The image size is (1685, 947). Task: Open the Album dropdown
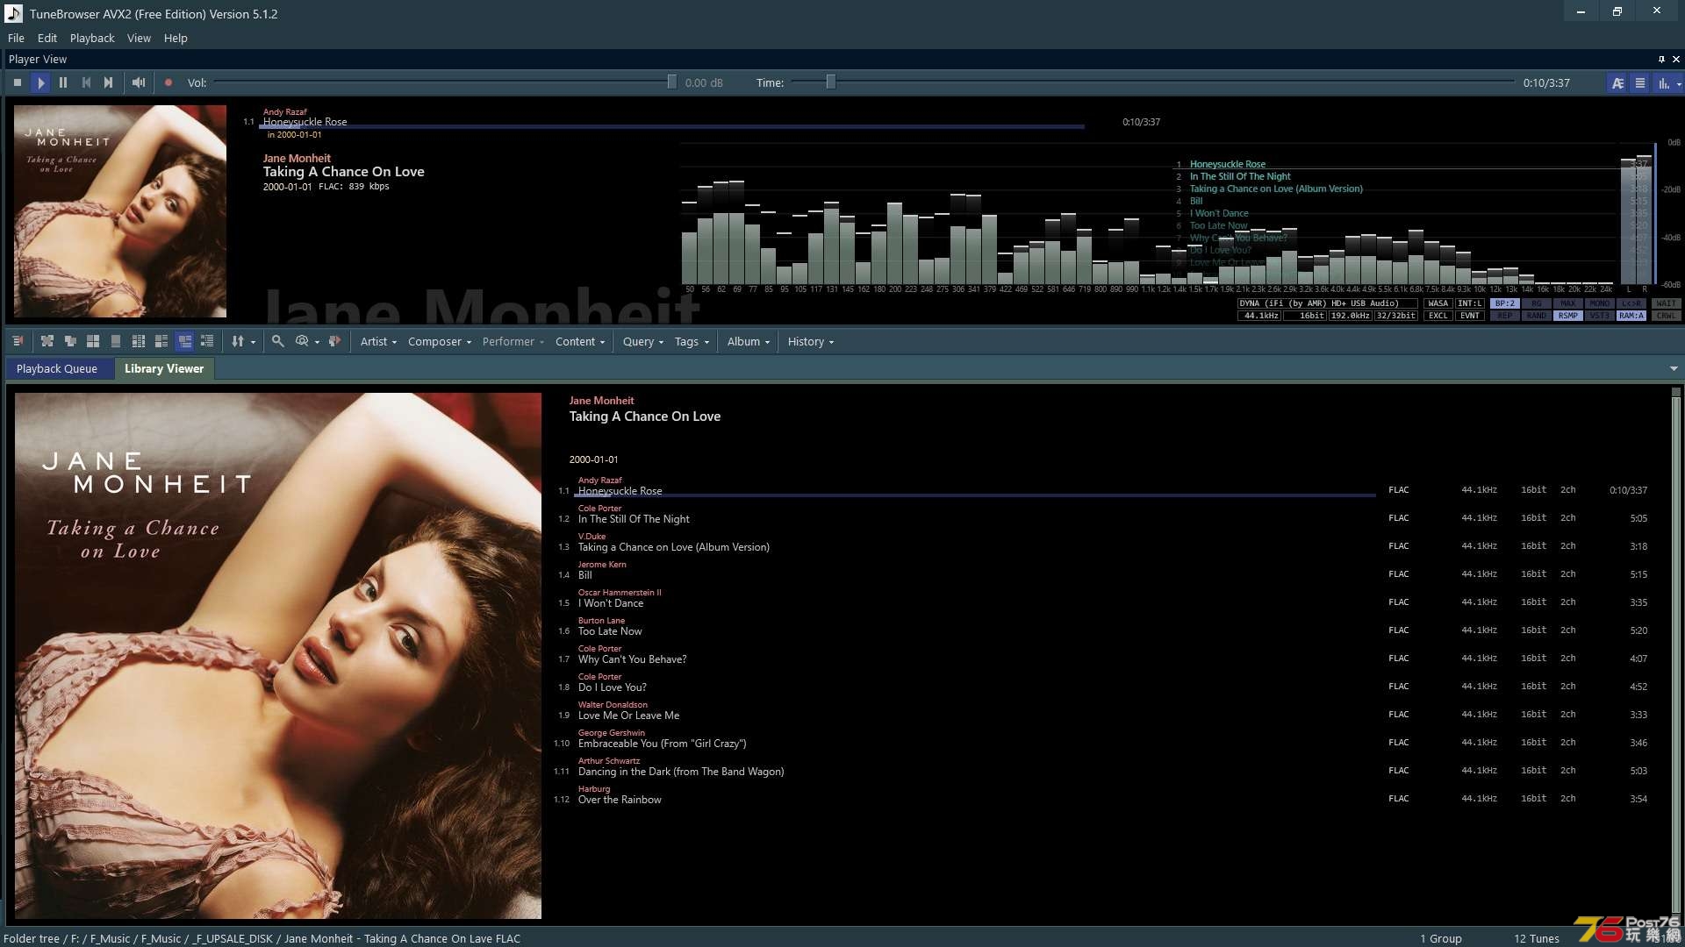748,342
